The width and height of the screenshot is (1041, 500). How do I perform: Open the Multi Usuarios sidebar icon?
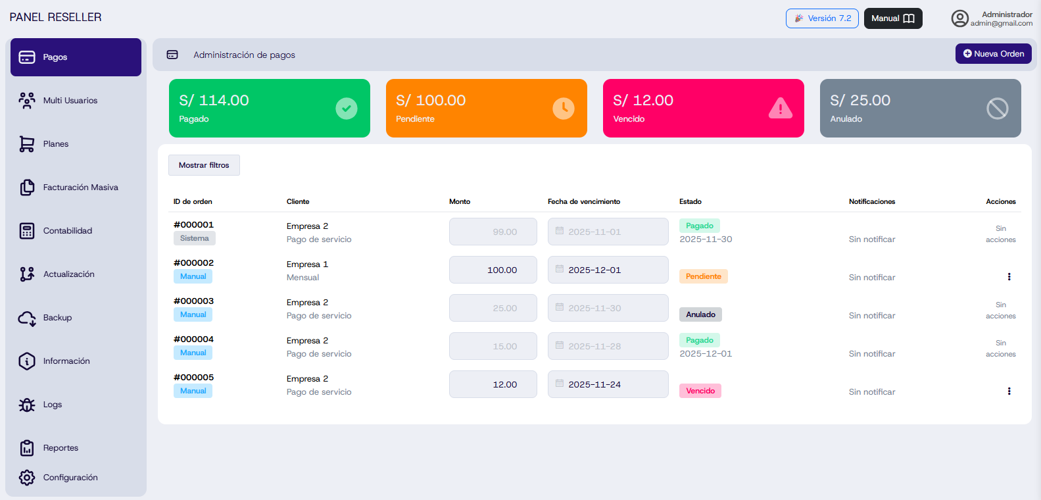pyautogui.click(x=27, y=101)
